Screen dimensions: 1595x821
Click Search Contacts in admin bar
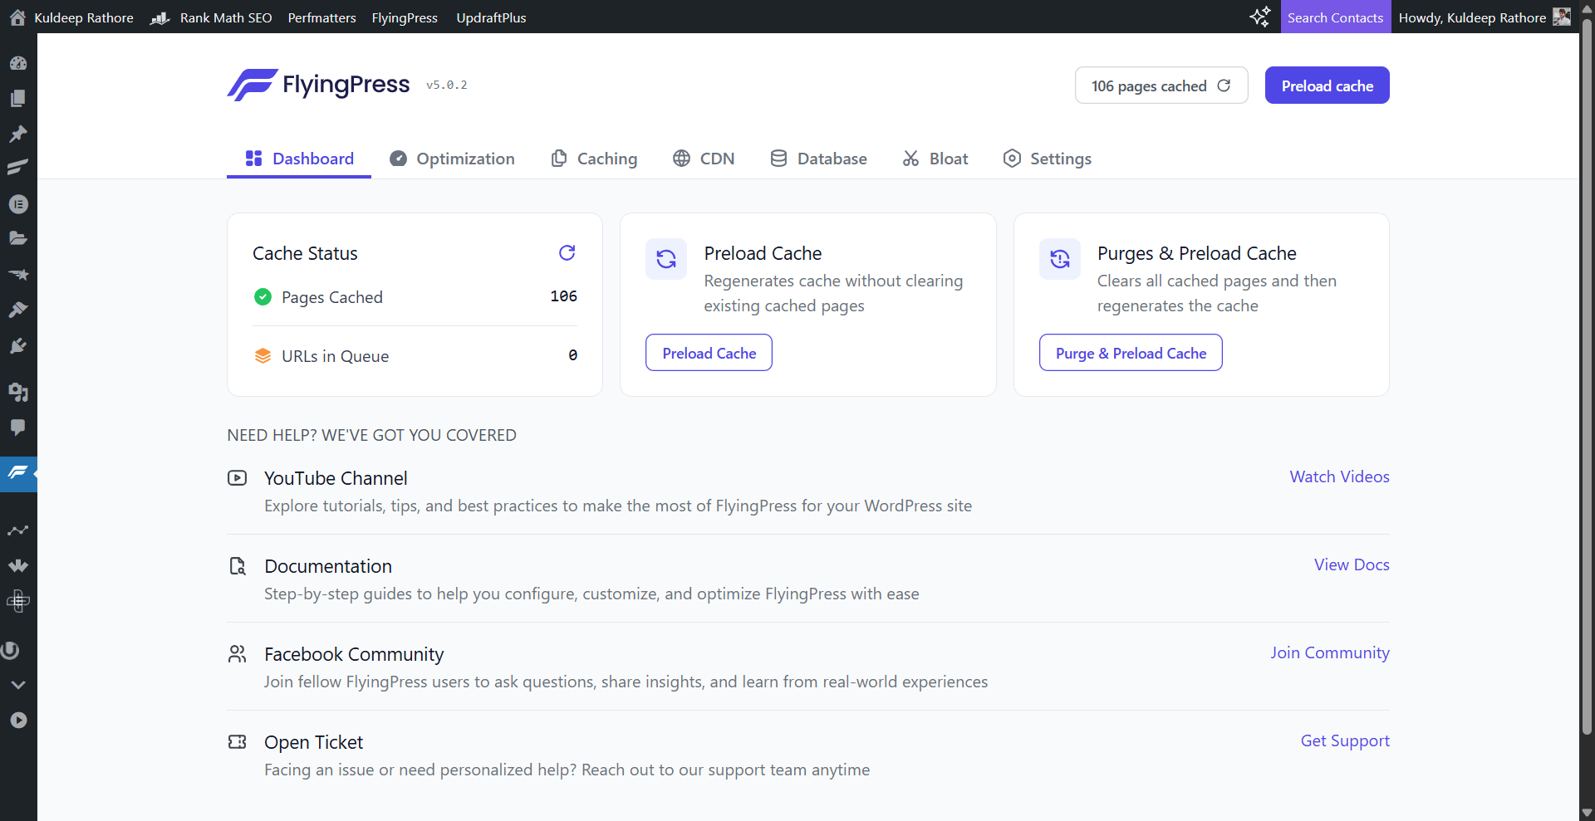pos(1335,17)
